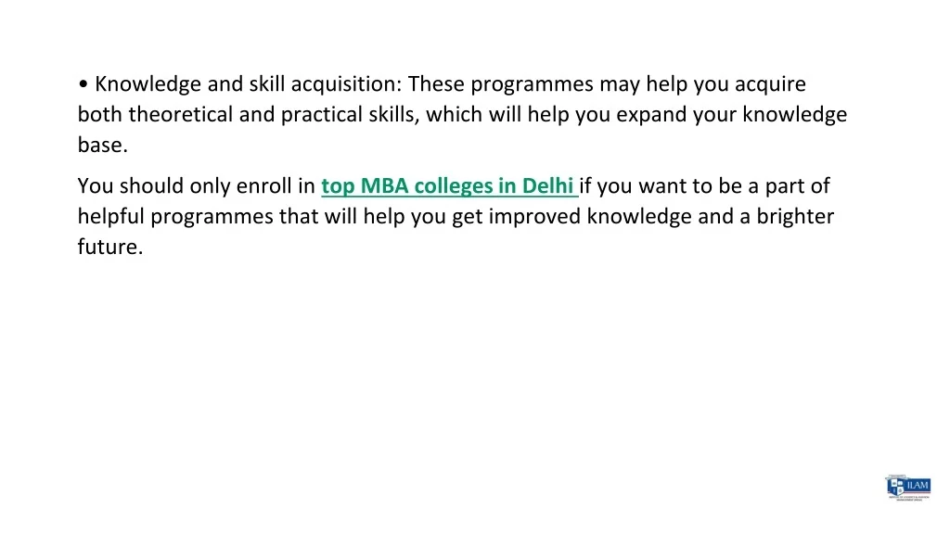
Task: Click the phrase 'which will help you' in the bullet
Action: click(497, 115)
